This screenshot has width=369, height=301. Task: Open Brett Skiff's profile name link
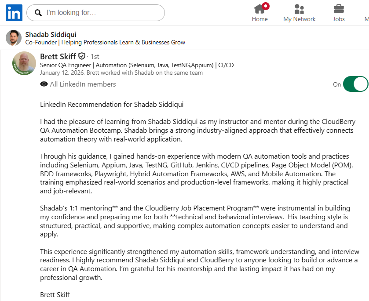click(58, 57)
